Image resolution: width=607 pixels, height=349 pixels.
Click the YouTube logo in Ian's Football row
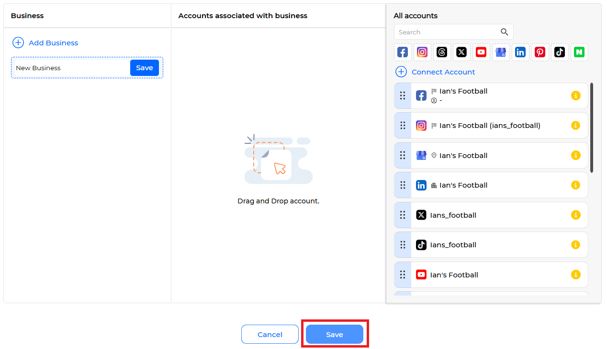click(x=421, y=275)
